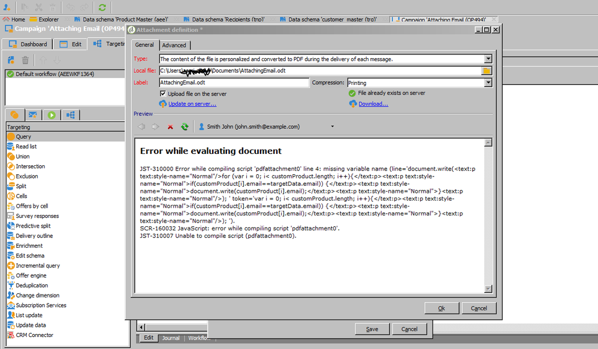Open the Smith John recipient dropdown

click(332, 126)
